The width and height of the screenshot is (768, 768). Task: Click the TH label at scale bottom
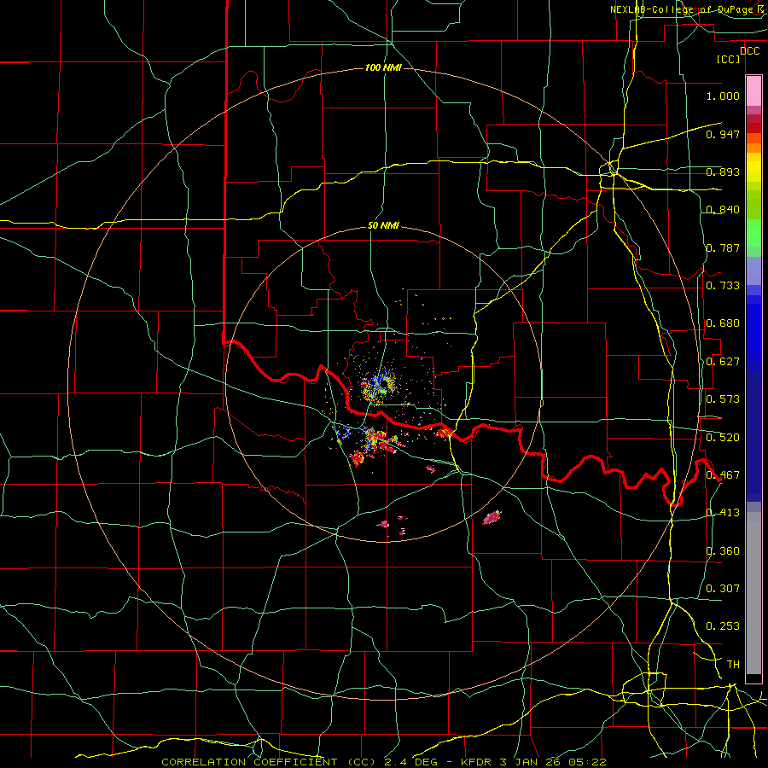[733, 664]
